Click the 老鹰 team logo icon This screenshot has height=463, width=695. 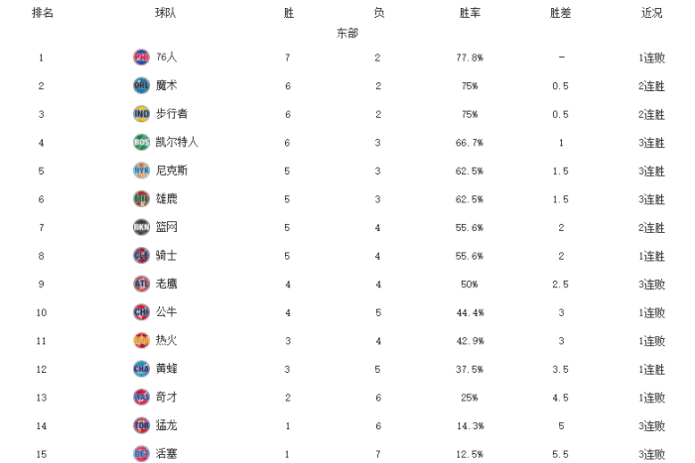(x=141, y=284)
